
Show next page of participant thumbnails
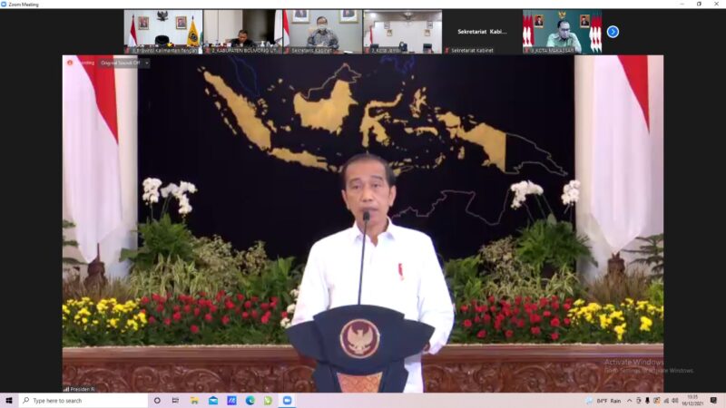coord(613,32)
